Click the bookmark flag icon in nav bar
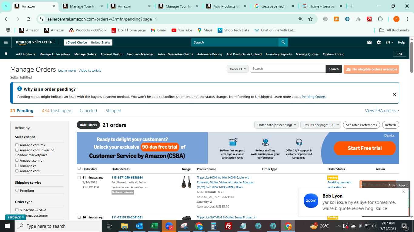The height and width of the screenshot is (232, 414). [x=6, y=54]
